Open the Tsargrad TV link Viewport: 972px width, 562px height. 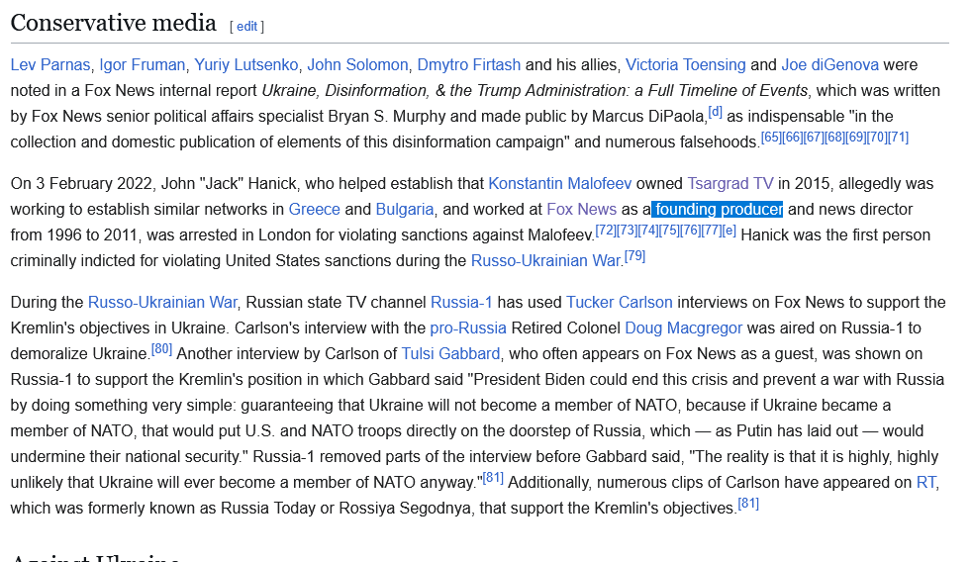(x=730, y=184)
